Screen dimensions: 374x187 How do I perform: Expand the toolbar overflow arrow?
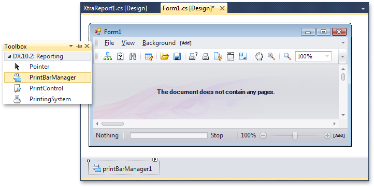point(343,57)
